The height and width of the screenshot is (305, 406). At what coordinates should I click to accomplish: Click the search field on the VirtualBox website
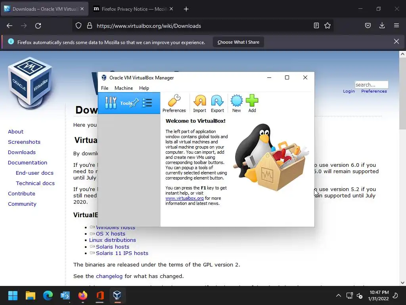click(x=371, y=85)
